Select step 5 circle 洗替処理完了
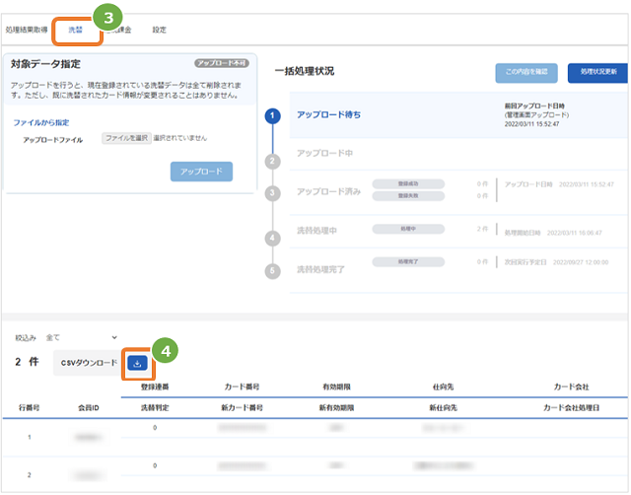631x495 pixels. (272, 271)
